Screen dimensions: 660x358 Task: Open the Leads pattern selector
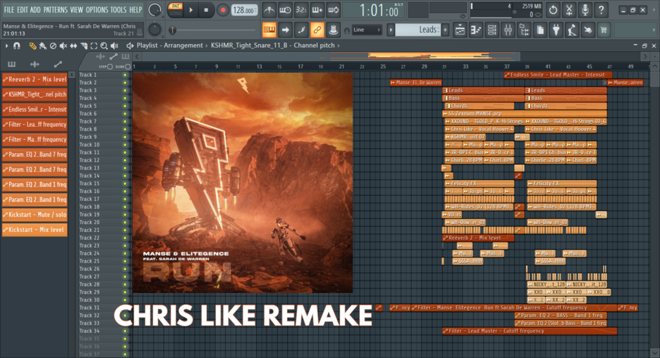click(418, 30)
